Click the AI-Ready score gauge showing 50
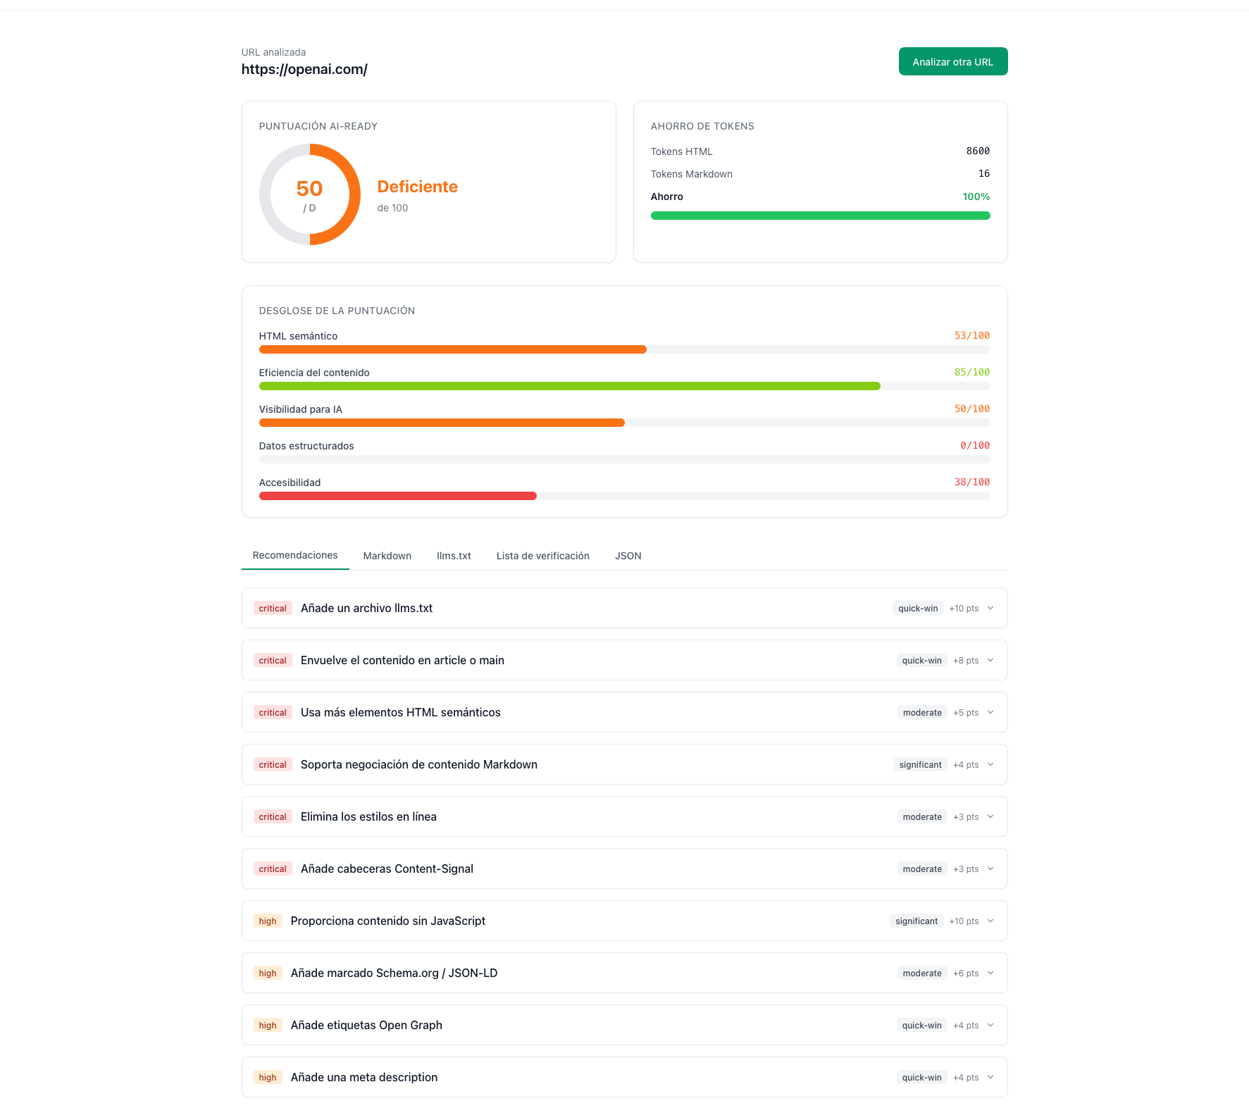 (x=310, y=194)
